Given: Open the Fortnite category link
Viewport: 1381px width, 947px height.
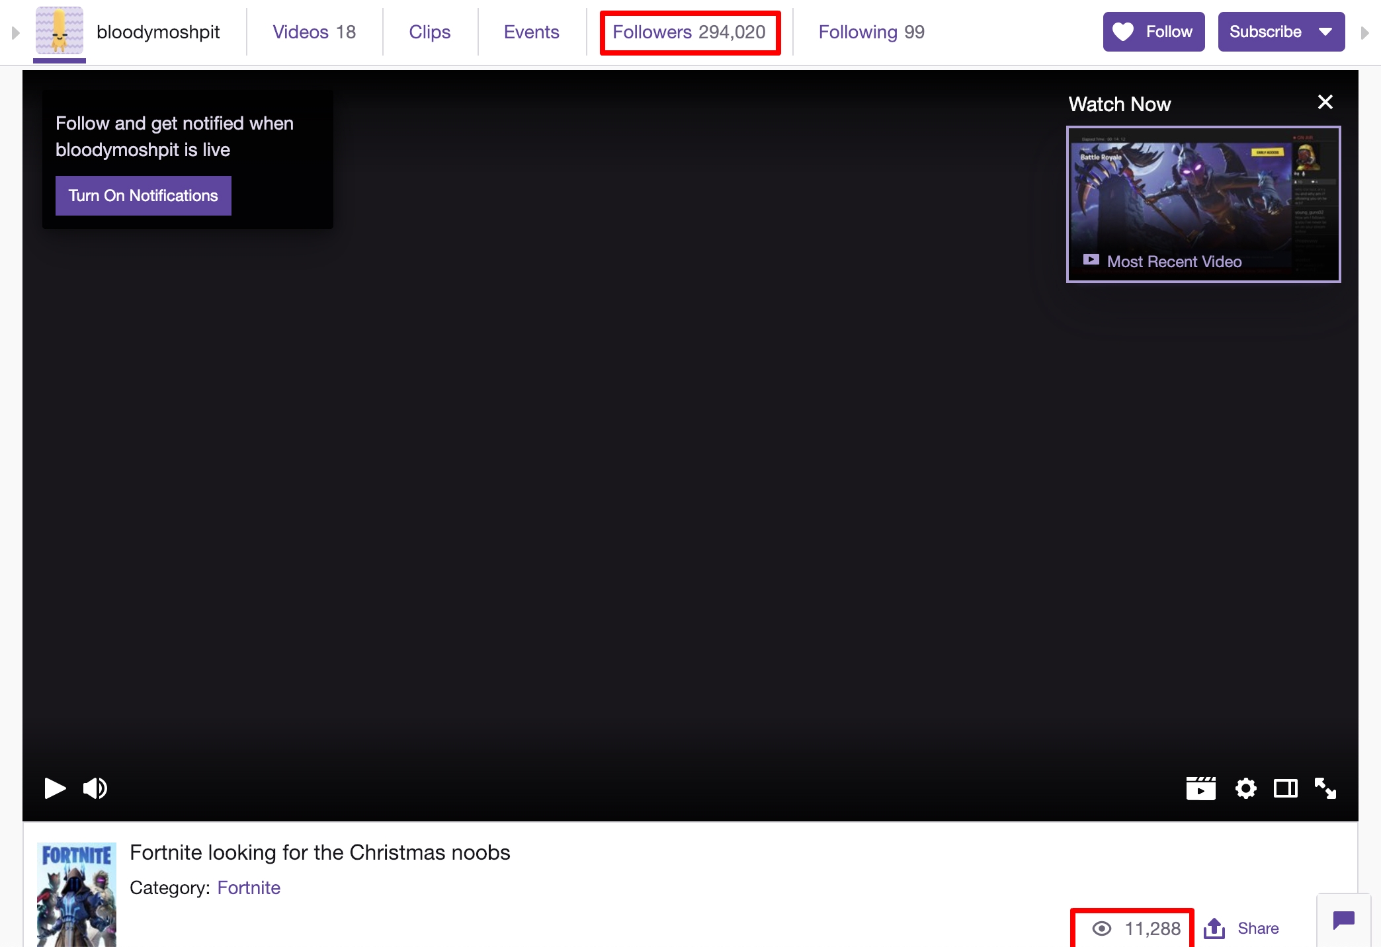Looking at the screenshot, I should coord(249,887).
